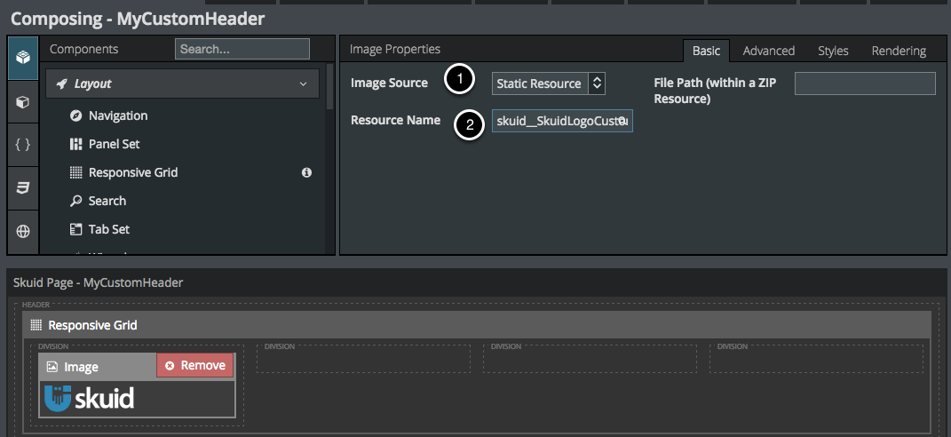Choose the Search component in the list
This screenshot has width=951, height=437.
click(107, 201)
